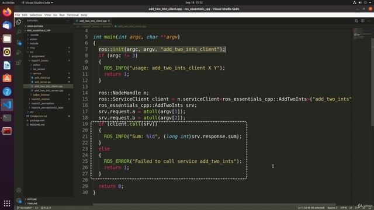
Task: Launch Firefox from the Ubuntu dock
Action: click(7, 12)
